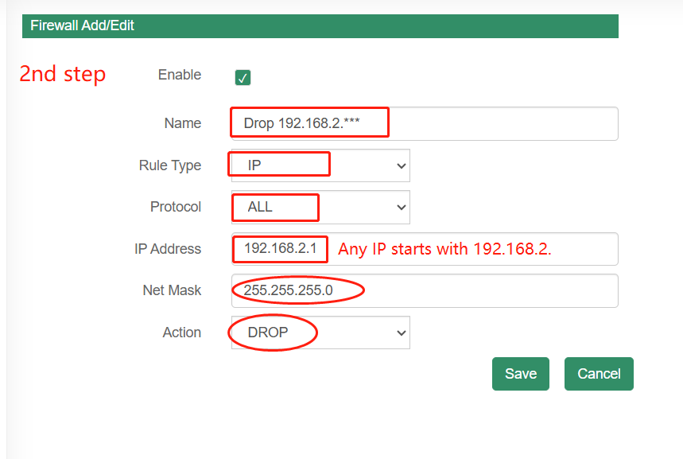Image resolution: width=683 pixels, height=459 pixels.
Task: Toggle the Enable checkbox
Action: pos(243,78)
